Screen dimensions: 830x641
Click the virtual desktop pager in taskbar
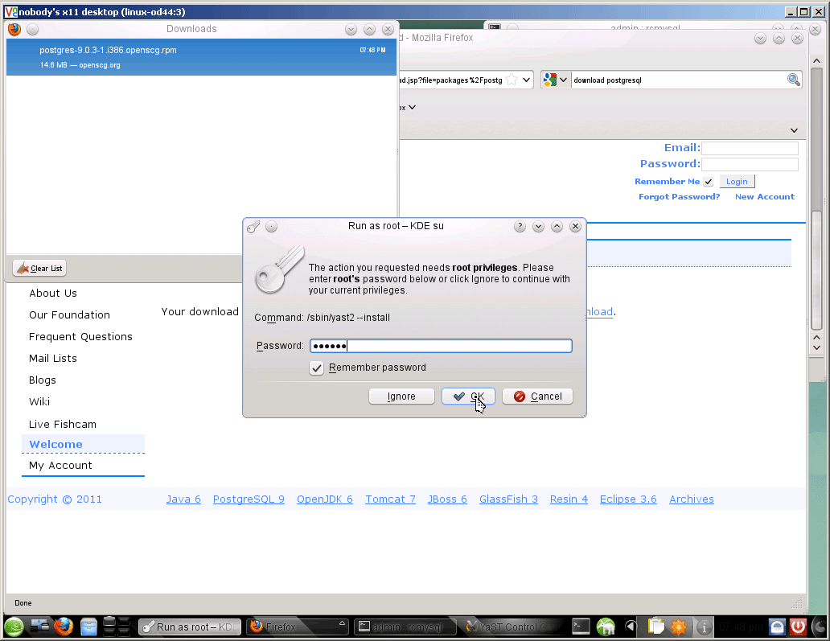click(117, 627)
